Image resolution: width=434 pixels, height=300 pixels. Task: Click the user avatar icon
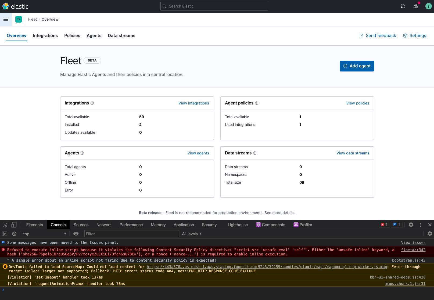tap(429, 6)
